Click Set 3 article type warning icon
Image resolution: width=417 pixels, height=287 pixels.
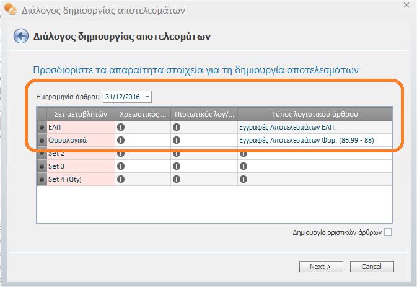(x=244, y=166)
